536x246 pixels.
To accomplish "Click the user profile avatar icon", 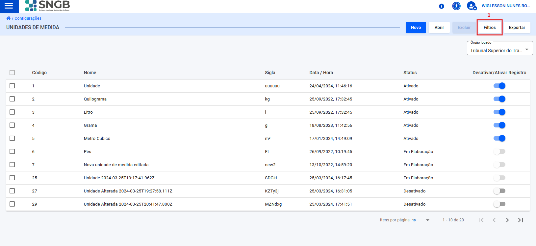I will click(472, 6).
